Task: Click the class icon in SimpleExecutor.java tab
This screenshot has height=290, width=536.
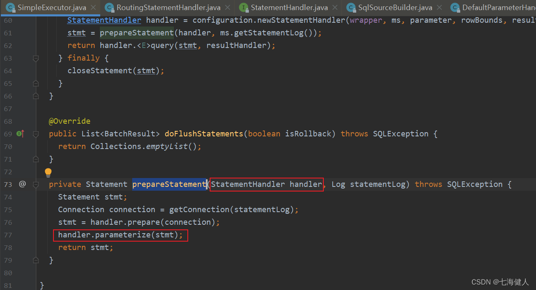Action: click(x=10, y=7)
